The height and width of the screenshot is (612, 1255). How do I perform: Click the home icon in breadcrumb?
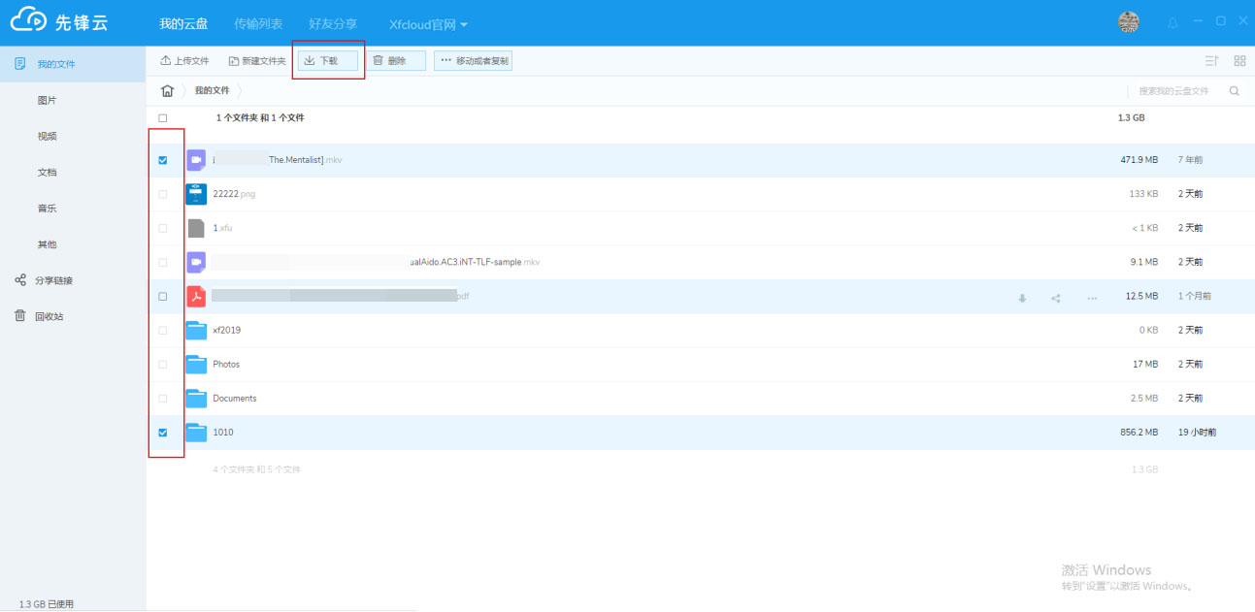(x=167, y=90)
